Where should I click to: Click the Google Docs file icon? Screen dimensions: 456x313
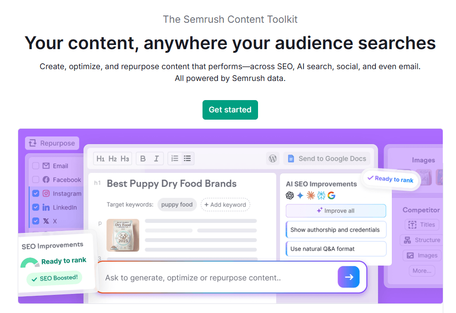(291, 159)
